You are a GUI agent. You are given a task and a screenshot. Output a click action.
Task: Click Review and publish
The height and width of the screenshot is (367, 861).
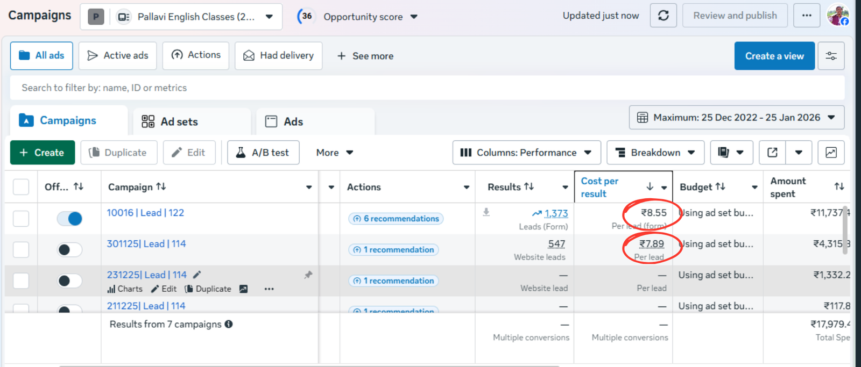(x=735, y=16)
